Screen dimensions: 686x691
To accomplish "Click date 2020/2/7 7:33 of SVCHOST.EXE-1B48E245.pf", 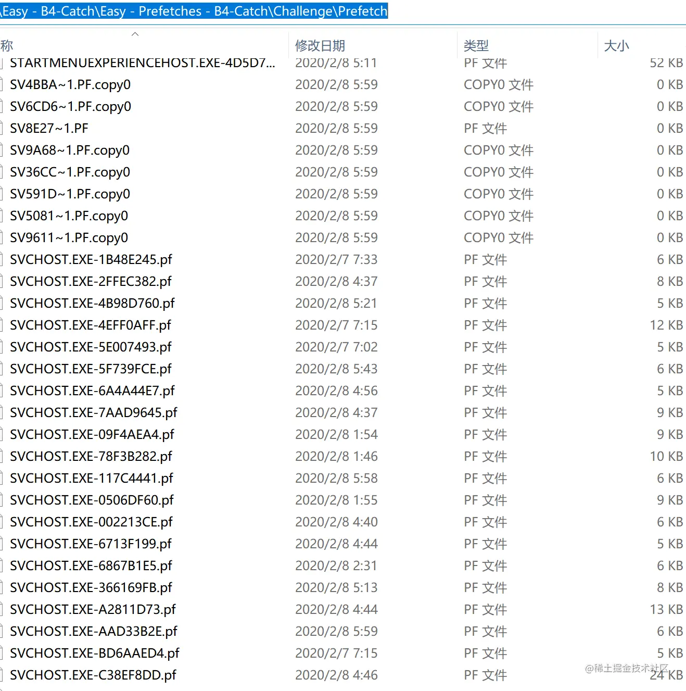I will point(336,260).
